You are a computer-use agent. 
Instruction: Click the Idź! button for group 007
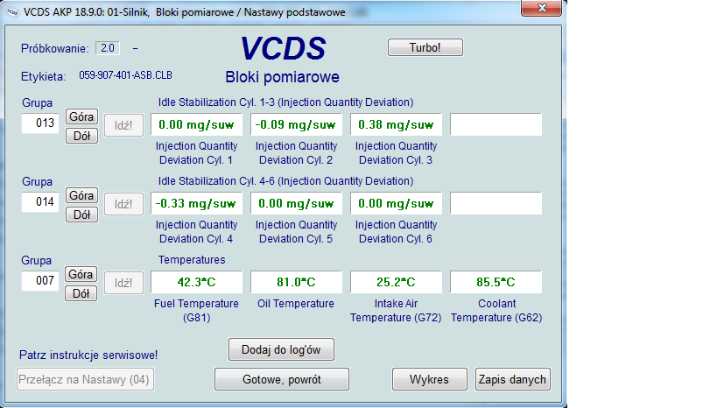pos(123,283)
